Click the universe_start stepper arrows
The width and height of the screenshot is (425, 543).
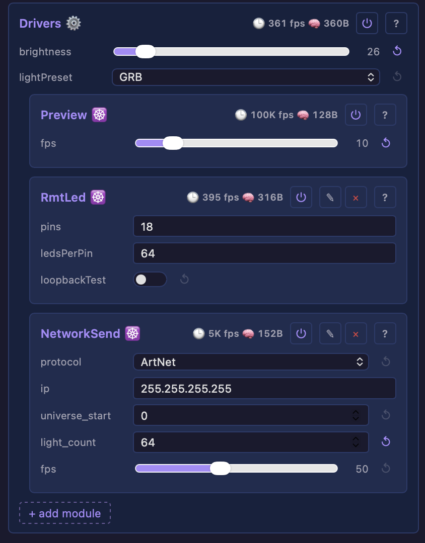coord(356,415)
